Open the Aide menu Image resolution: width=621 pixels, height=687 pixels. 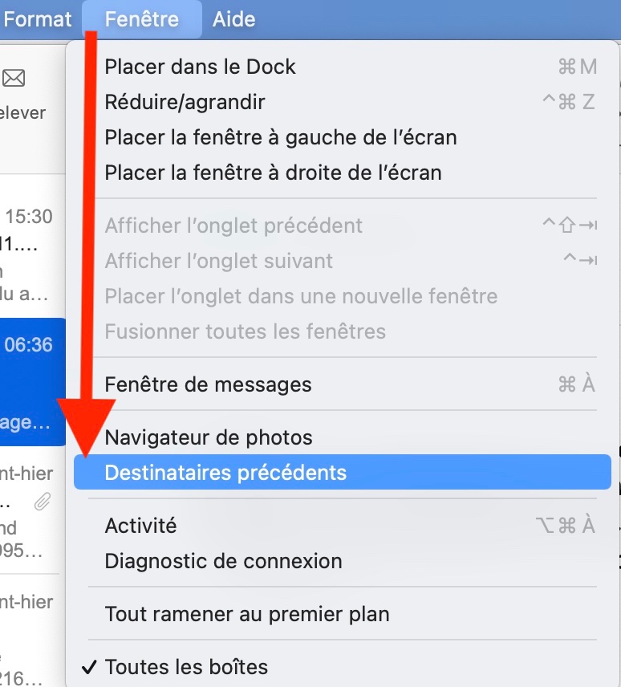(234, 18)
